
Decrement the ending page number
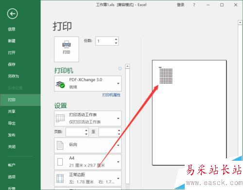pyautogui.click(x=119, y=134)
